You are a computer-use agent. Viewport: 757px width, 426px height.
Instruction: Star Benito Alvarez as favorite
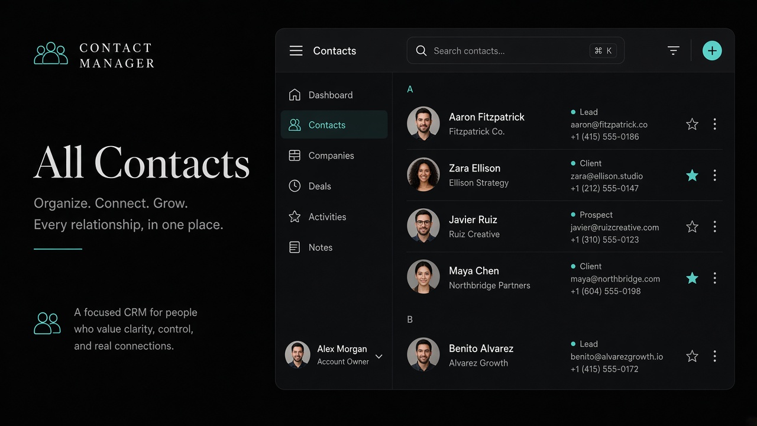(692, 356)
